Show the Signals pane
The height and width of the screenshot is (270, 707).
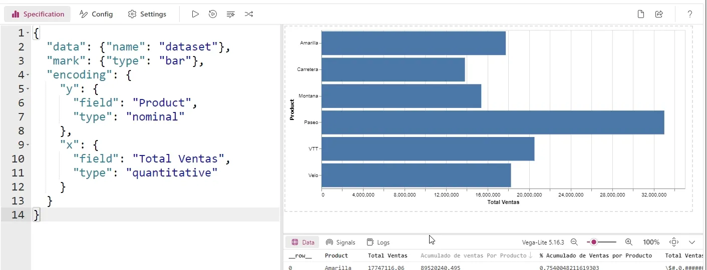pos(340,242)
